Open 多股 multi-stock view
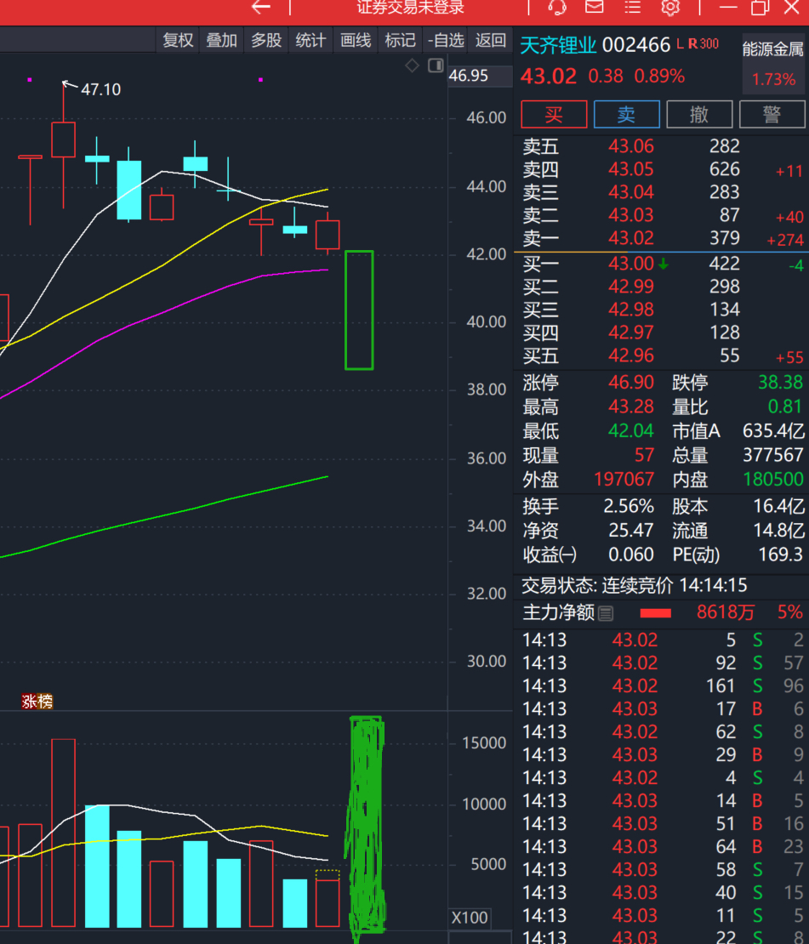This screenshot has width=809, height=944. click(266, 40)
